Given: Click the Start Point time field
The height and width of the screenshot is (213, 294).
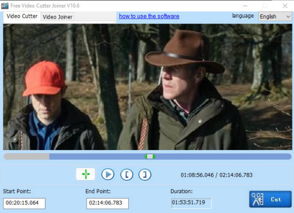Looking at the screenshot, I should click(x=24, y=203).
